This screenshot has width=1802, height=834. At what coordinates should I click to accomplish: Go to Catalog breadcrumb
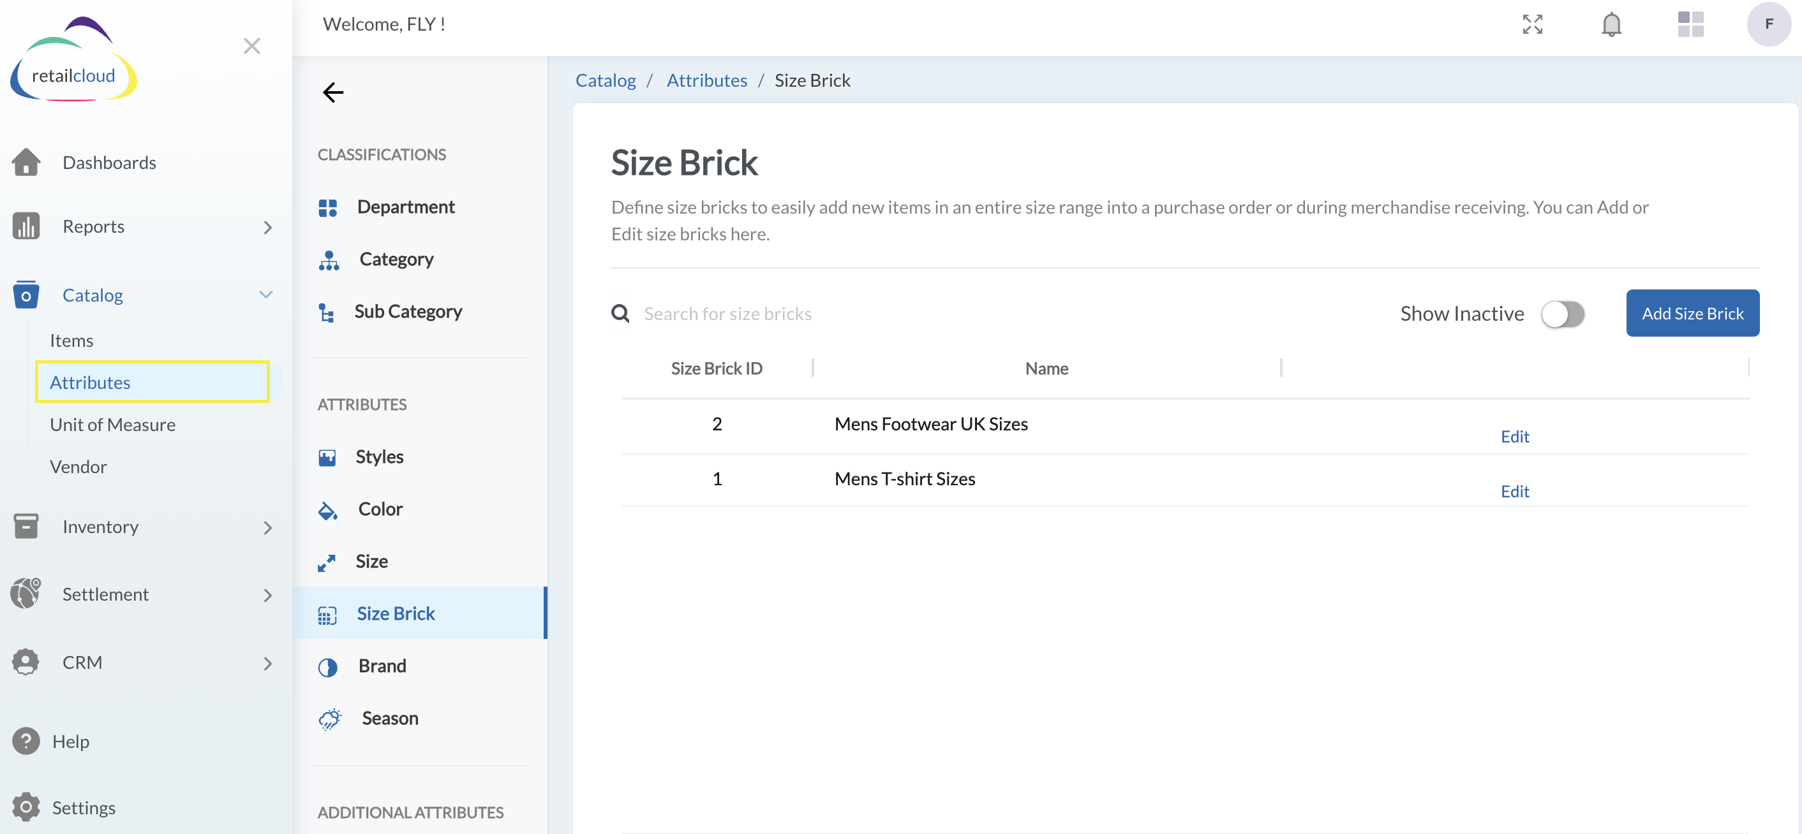tap(605, 80)
